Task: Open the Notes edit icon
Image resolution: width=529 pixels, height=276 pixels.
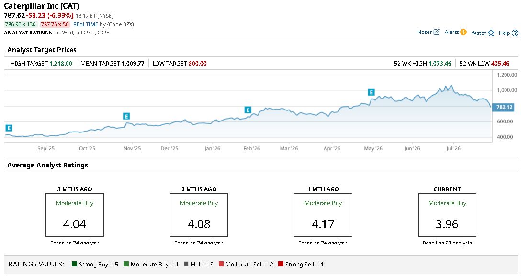Action: [437, 32]
